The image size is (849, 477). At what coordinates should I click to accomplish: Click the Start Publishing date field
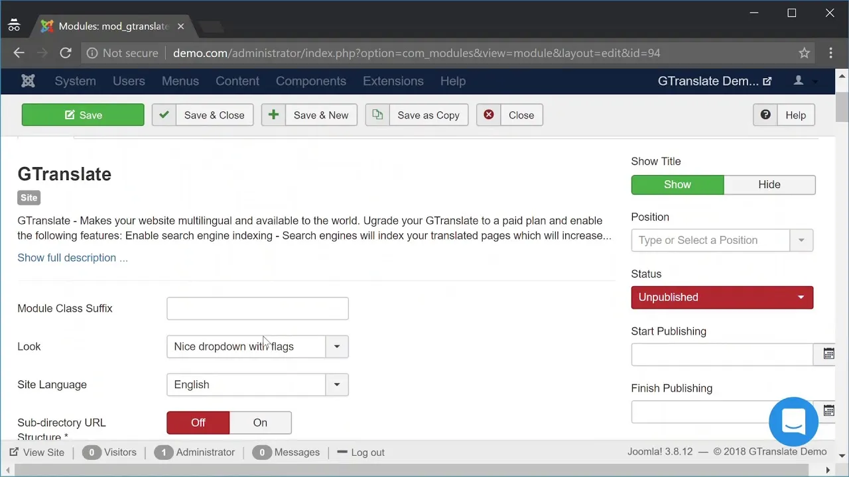point(722,354)
